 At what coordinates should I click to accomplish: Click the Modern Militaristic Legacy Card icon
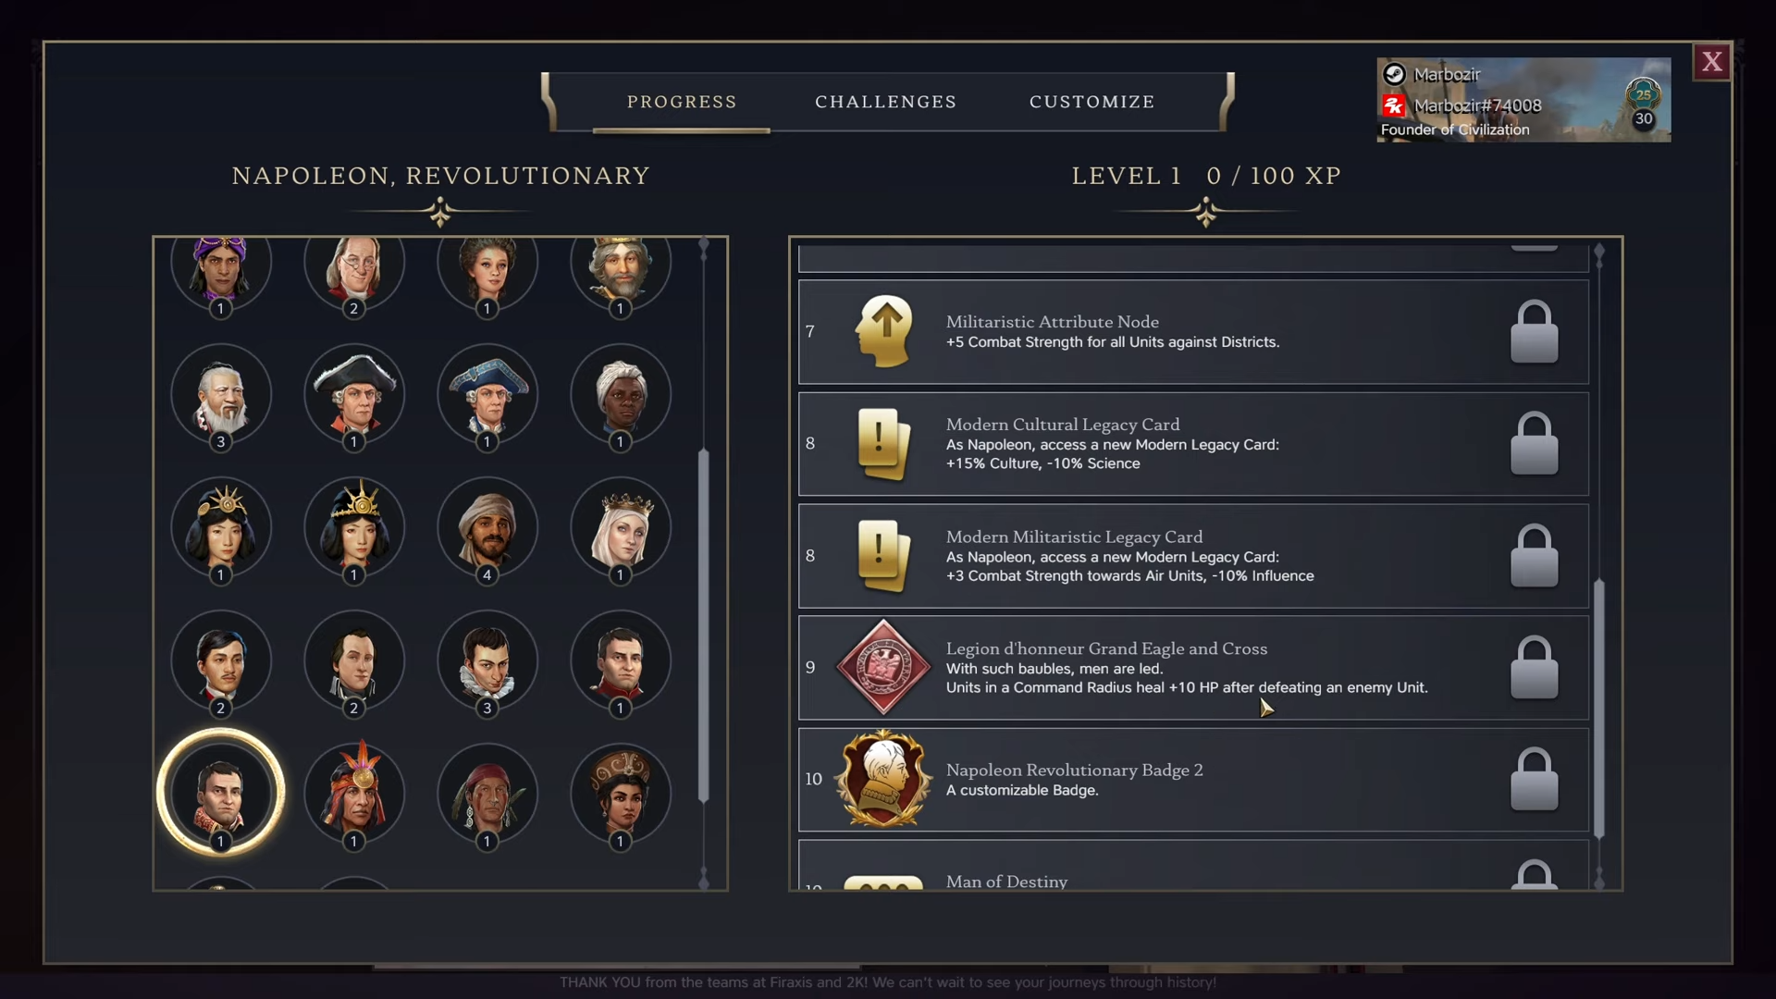point(883,556)
